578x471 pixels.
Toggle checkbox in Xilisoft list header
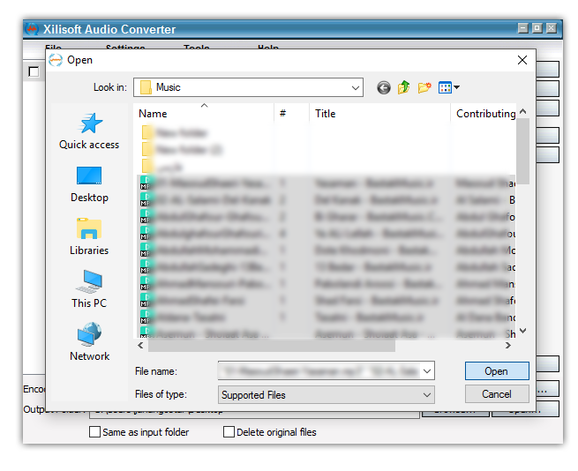click(x=34, y=71)
